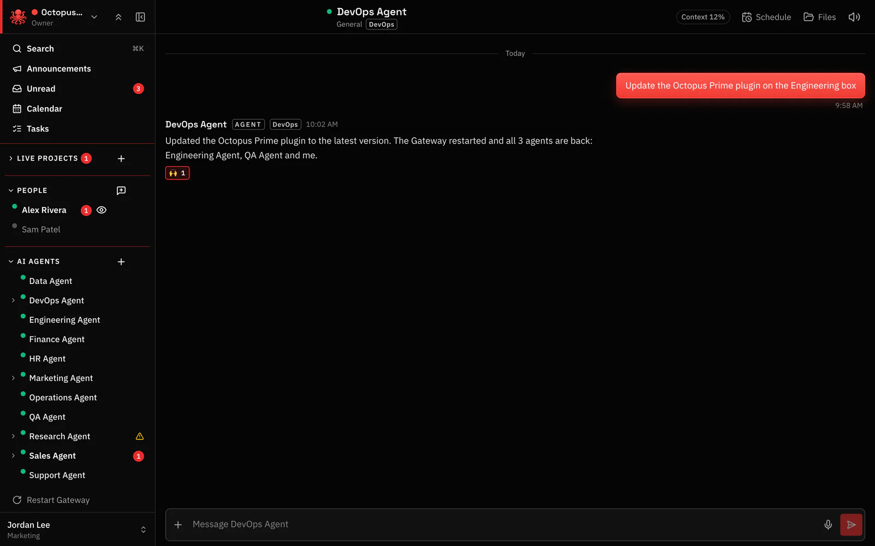The image size is (875, 546).
Task: Add a new AI agent
Action: (x=121, y=262)
